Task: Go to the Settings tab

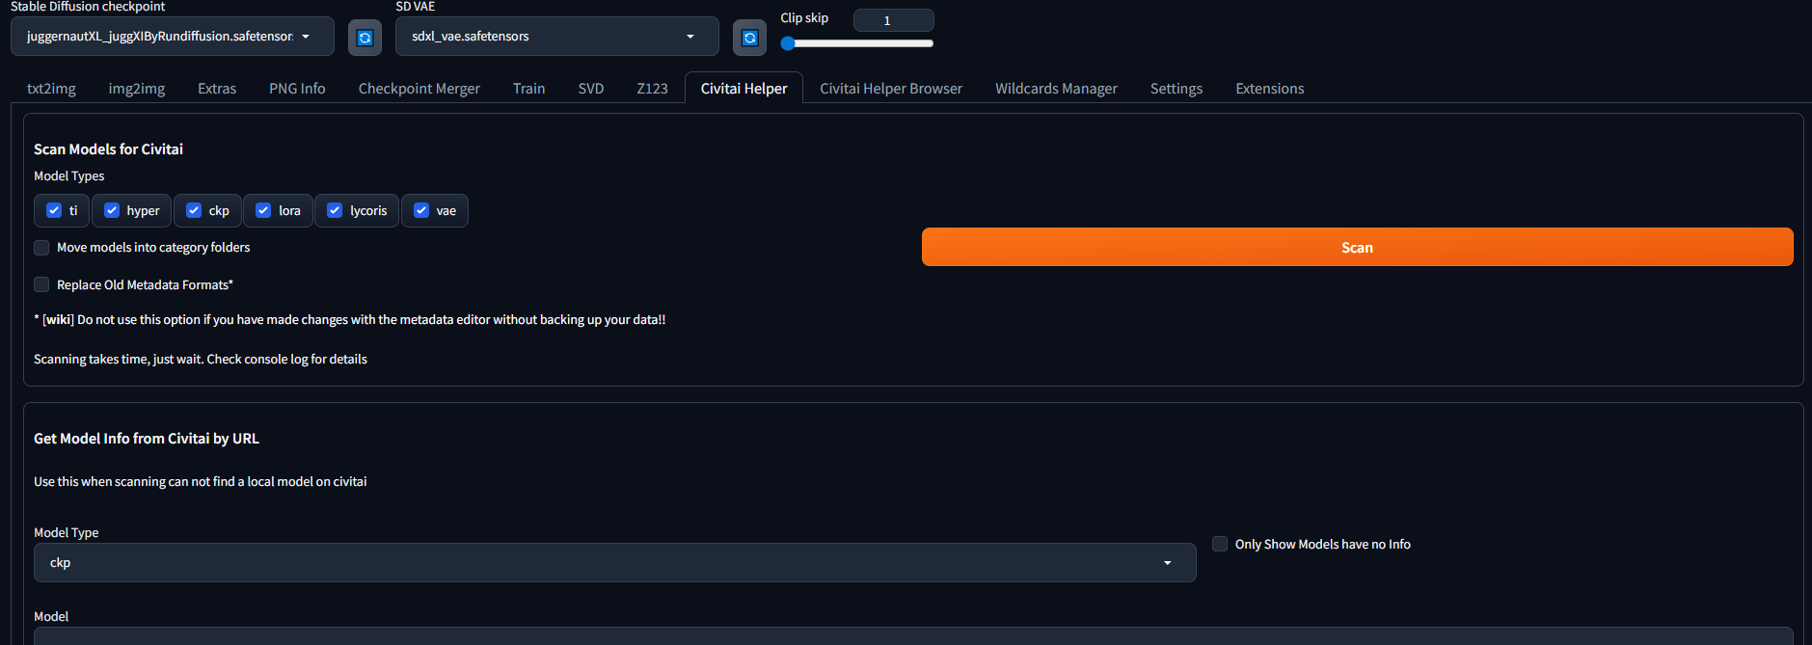Action: click(x=1176, y=89)
